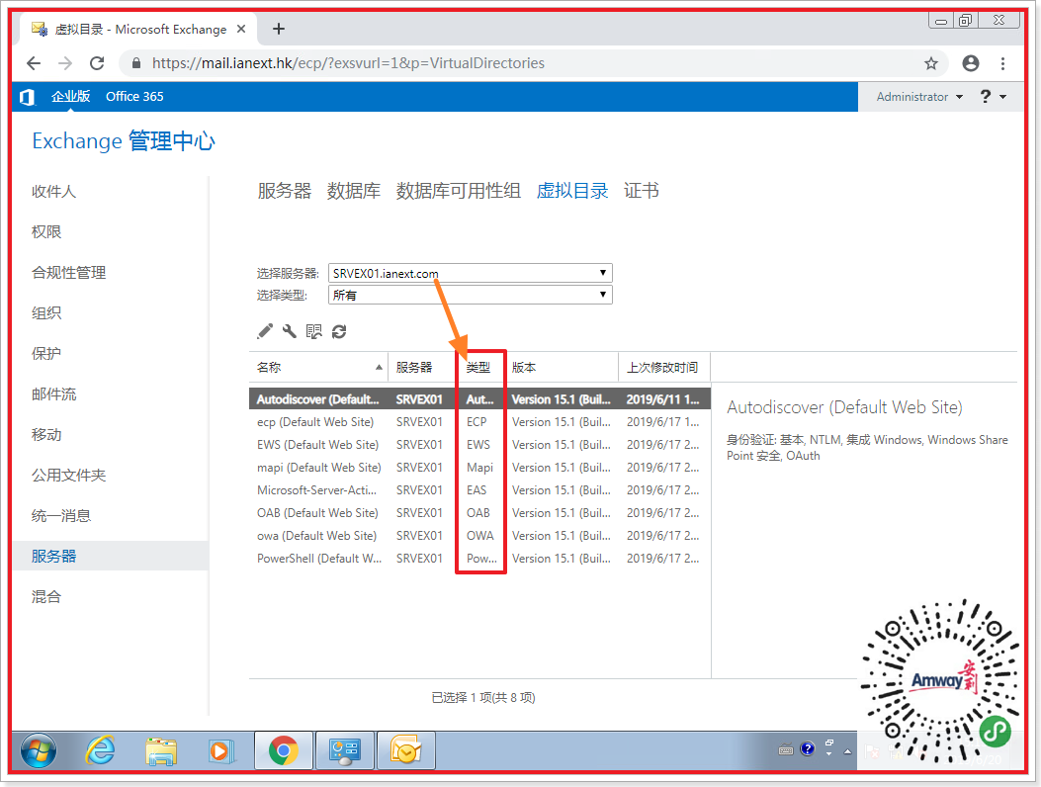Sort by the 服务器 column header

point(421,367)
